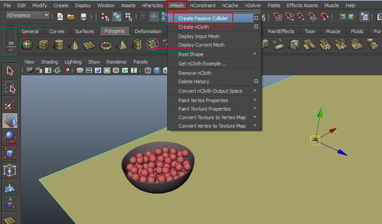Open the shelf options arrow menu
Screen dimensions: 382x224
click(11, 50)
